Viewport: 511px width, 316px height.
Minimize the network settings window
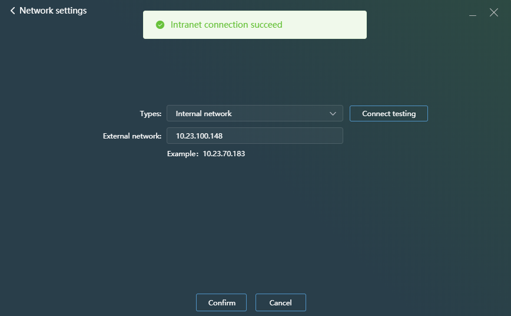(x=473, y=13)
